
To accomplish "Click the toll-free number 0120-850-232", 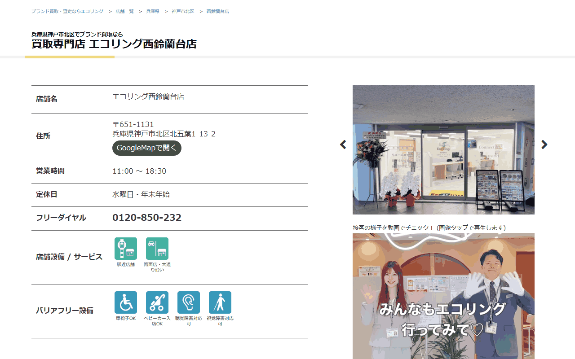I will (147, 218).
